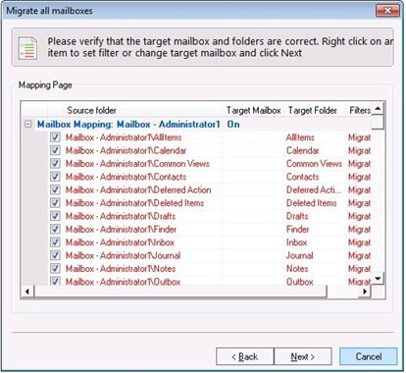Image resolution: width=406 pixels, height=373 pixels.
Task: Select source folder Mailbox - Administrator1\Inbox
Action: 120,242
